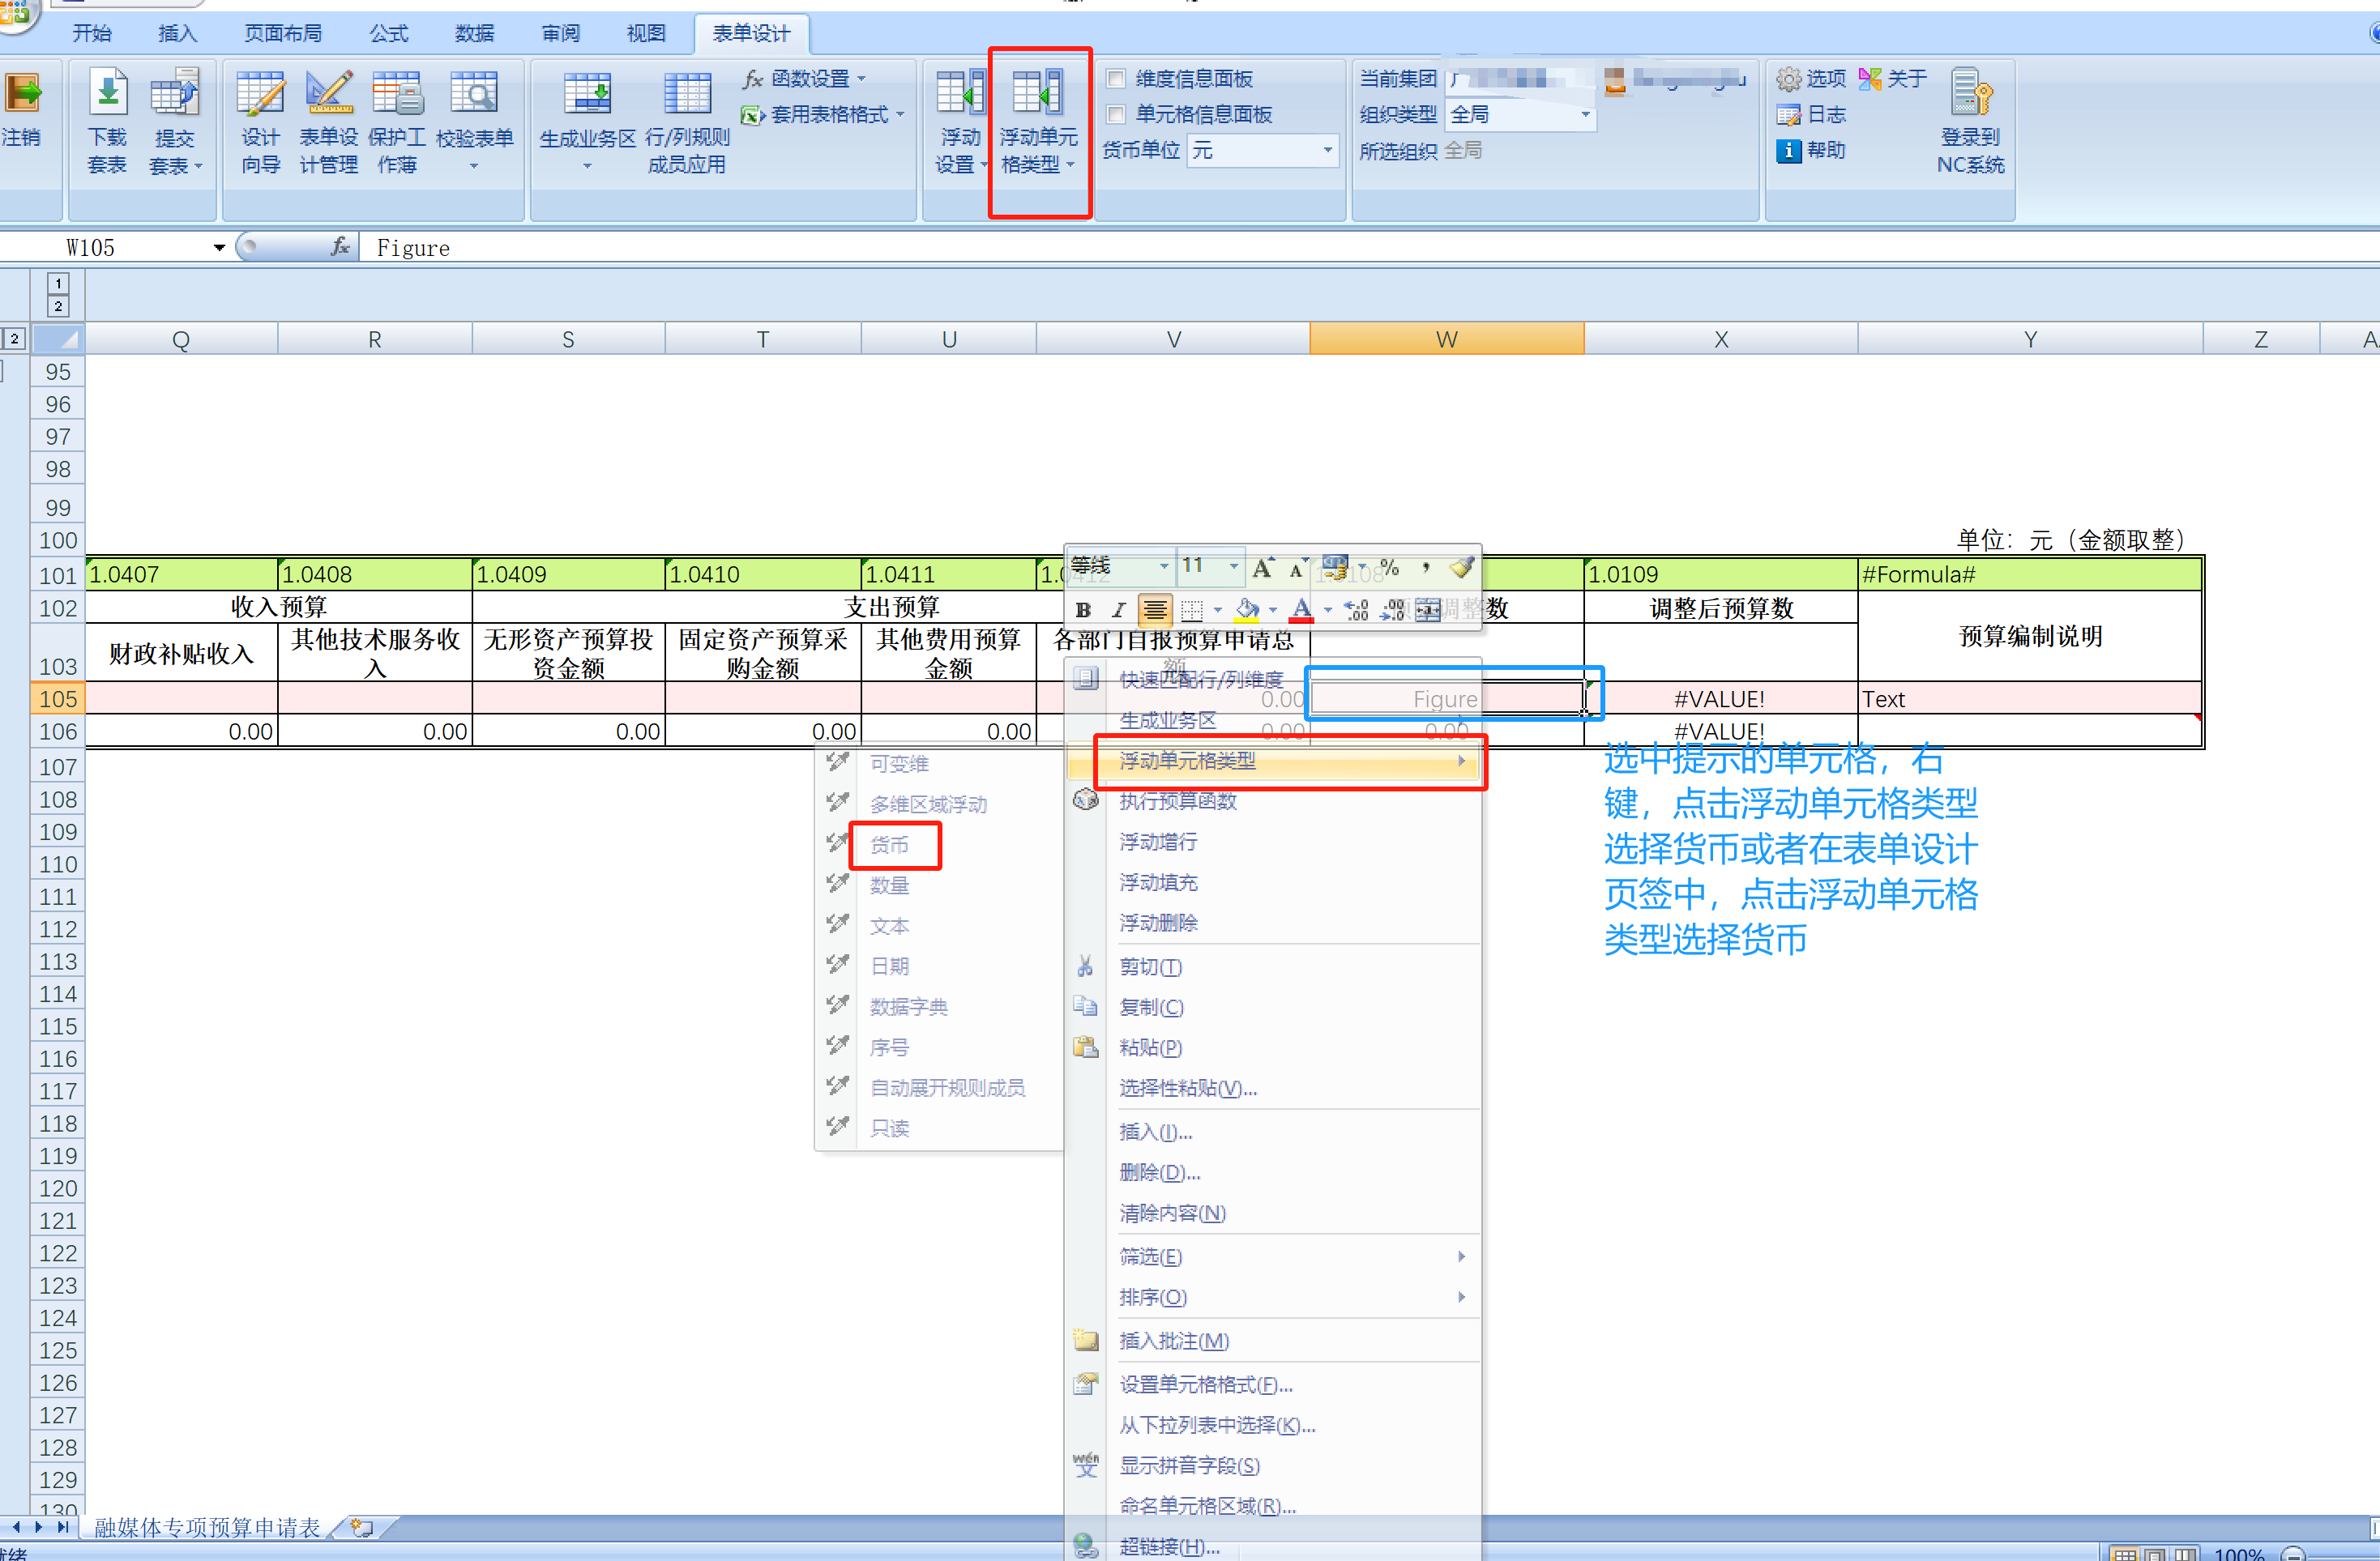
Task: Click 行/列规则成员应用 icon
Action: pyautogui.click(x=687, y=94)
